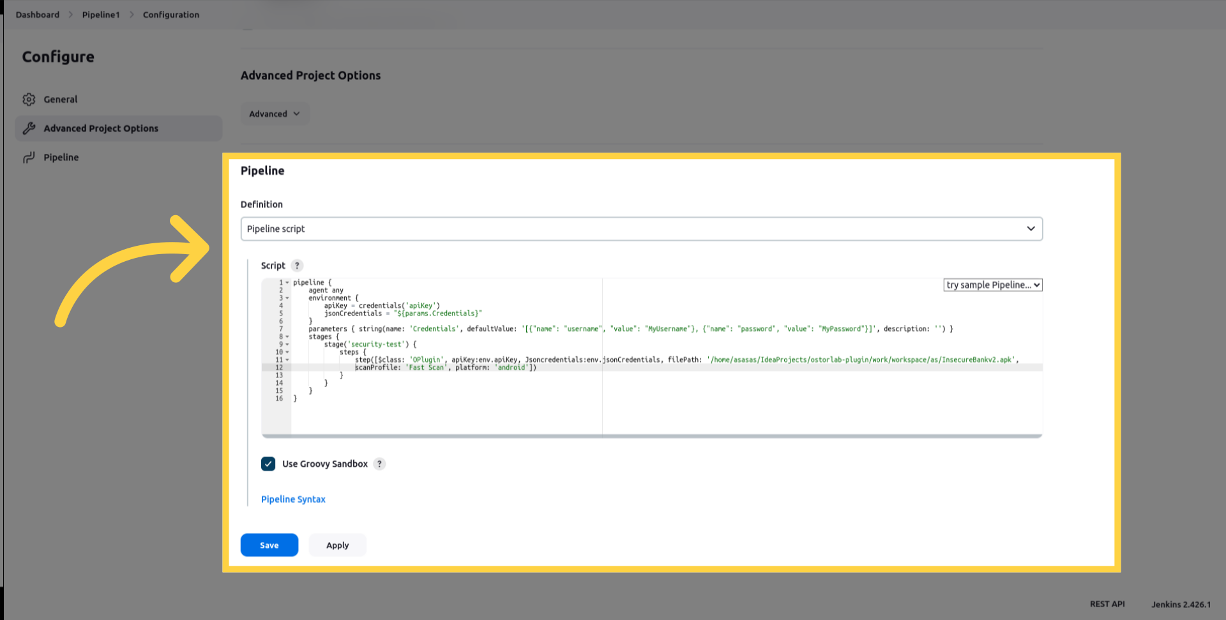The image size is (1226, 620).
Task: Expand the Advanced options button
Action: point(275,114)
